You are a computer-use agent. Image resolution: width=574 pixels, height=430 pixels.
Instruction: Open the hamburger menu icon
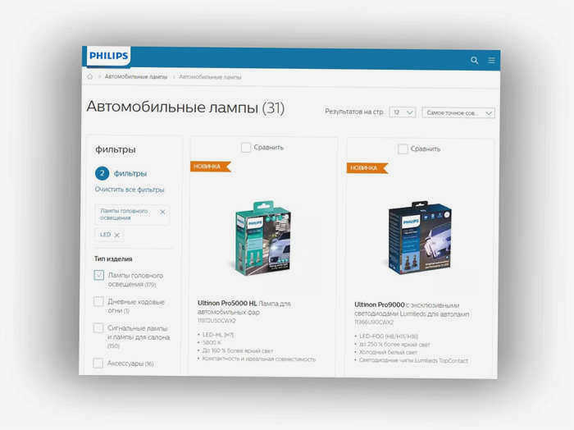point(491,61)
